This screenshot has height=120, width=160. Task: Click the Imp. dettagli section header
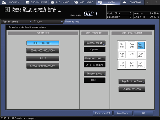[95, 33]
